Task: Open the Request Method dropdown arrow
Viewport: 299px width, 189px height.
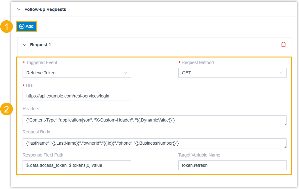Action: coord(281,73)
